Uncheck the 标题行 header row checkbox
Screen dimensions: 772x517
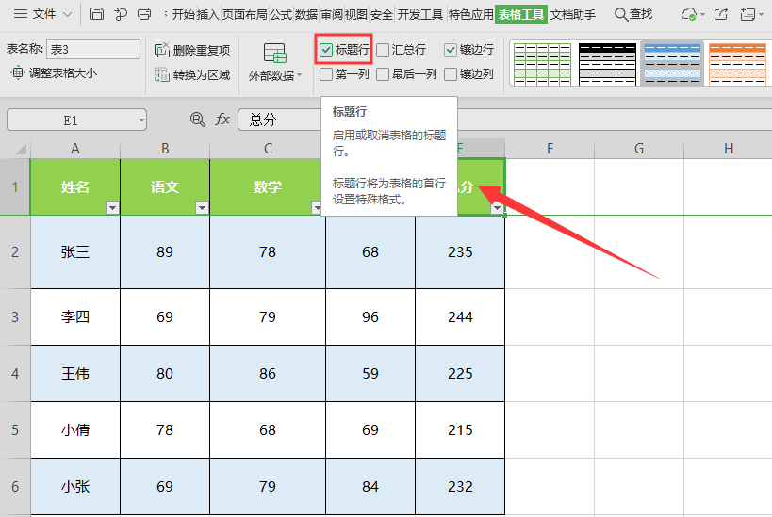click(326, 50)
